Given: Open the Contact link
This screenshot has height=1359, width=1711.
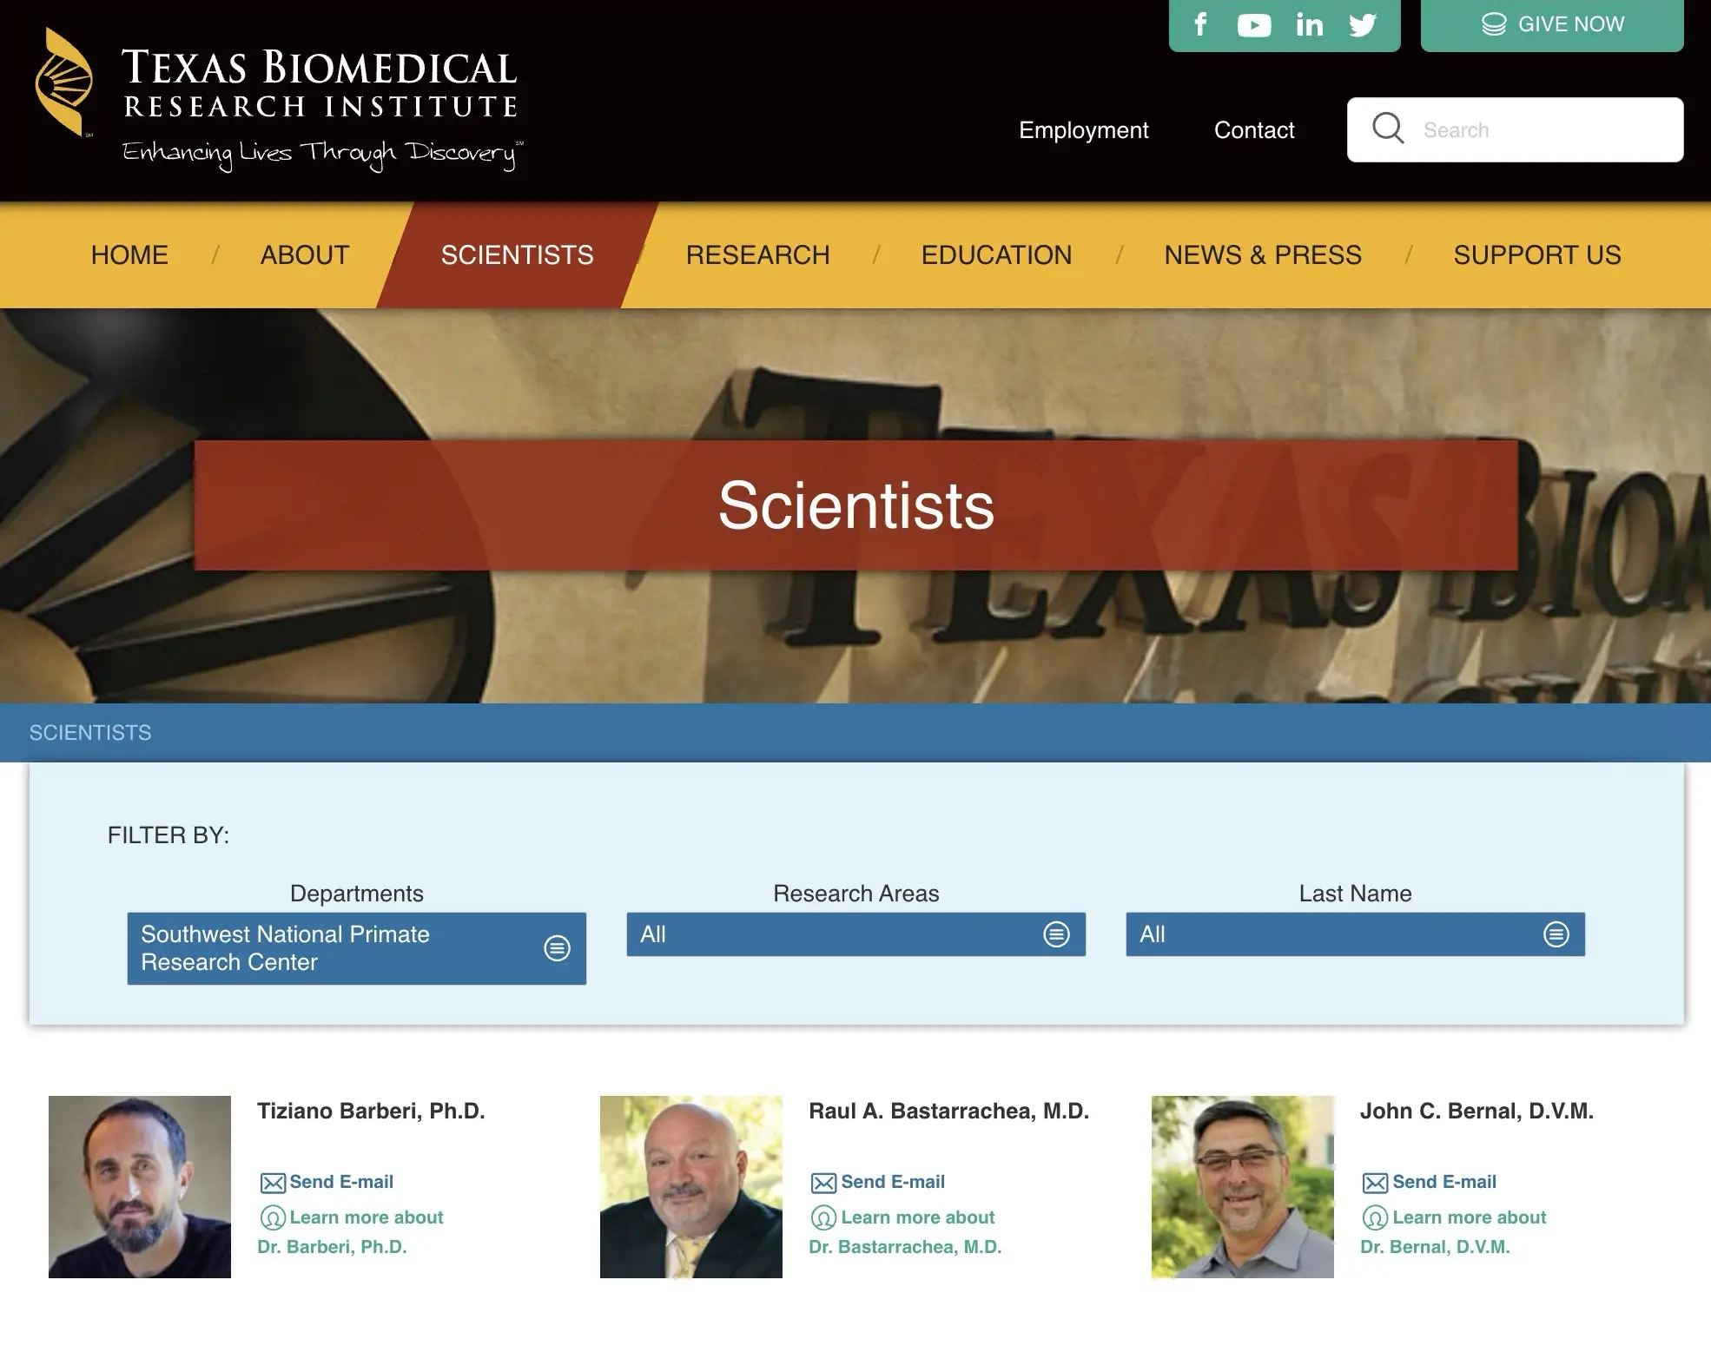Looking at the screenshot, I should point(1253,130).
